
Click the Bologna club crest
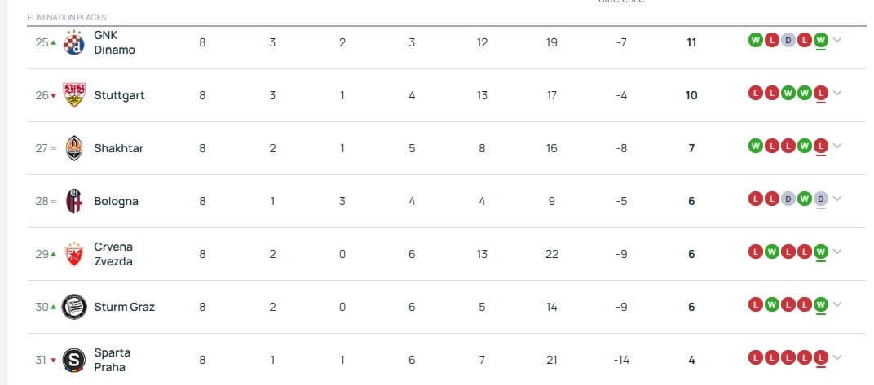73,201
